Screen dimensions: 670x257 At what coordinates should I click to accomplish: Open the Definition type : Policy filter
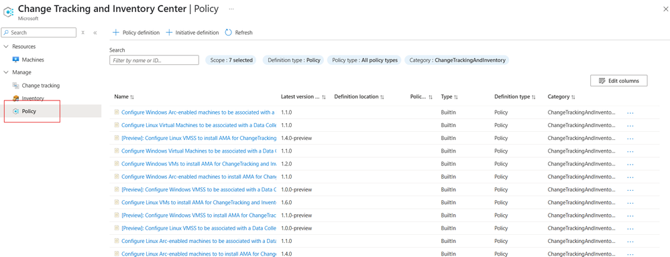[294, 60]
